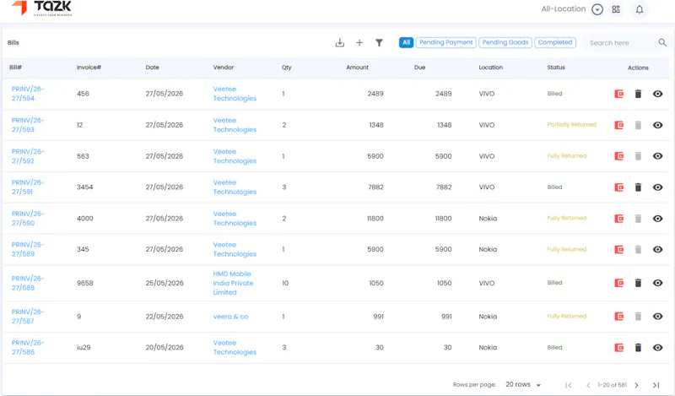This screenshot has height=396, width=675.
Task: Jump to last page of bills
Action: point(656,385)
